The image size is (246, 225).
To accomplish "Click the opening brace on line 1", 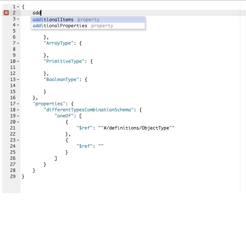I will point(23,7).
